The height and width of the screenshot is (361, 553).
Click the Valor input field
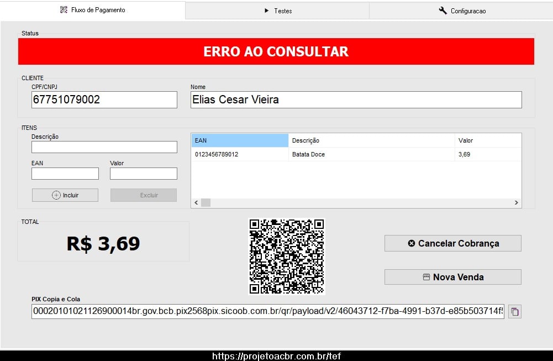click(144, 174)
